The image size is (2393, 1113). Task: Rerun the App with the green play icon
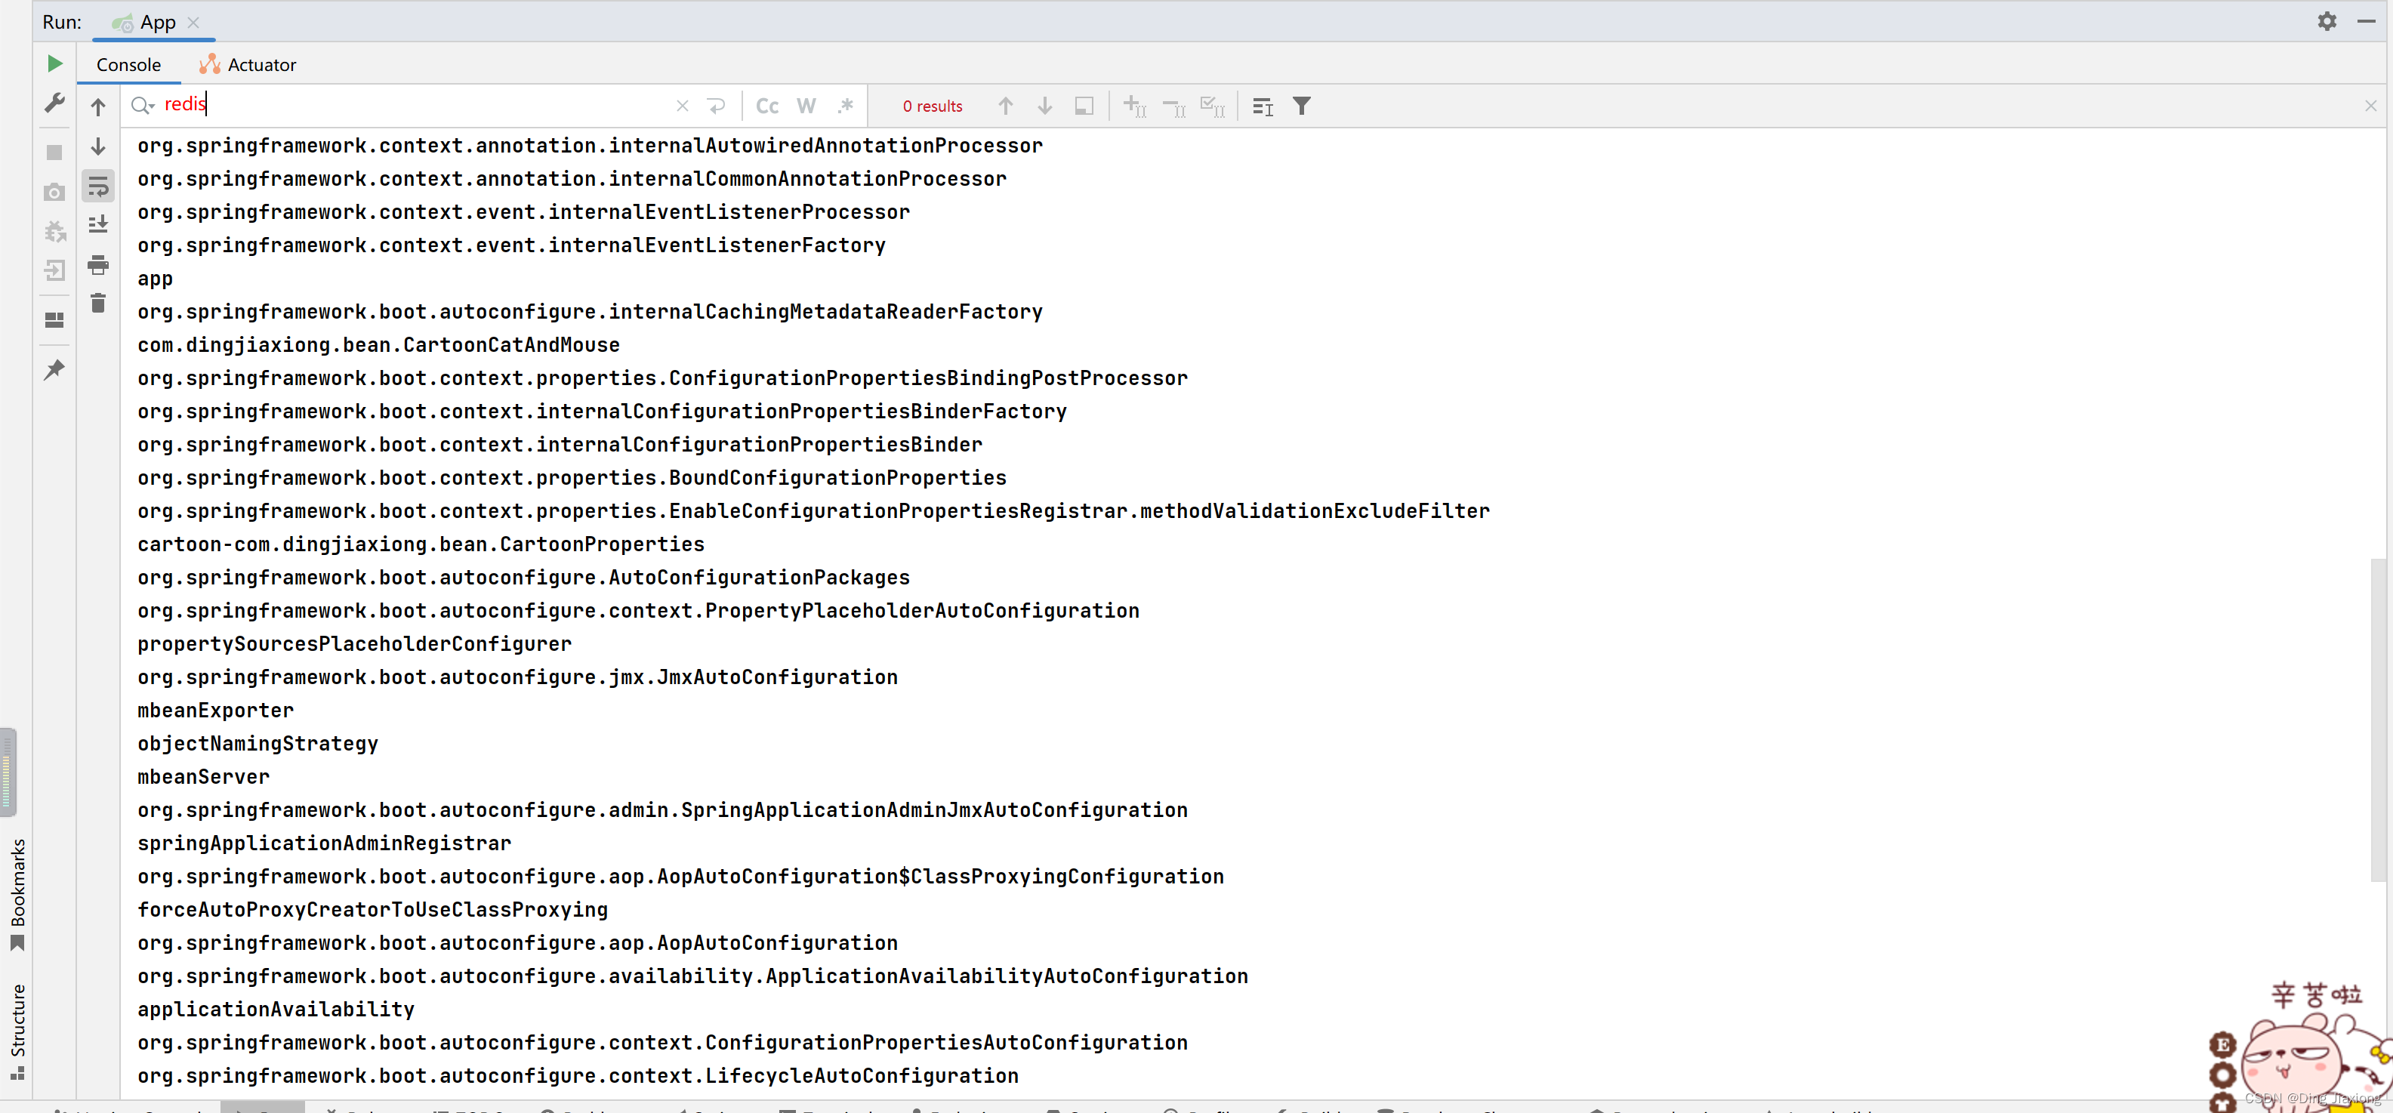tap(55, 63)
